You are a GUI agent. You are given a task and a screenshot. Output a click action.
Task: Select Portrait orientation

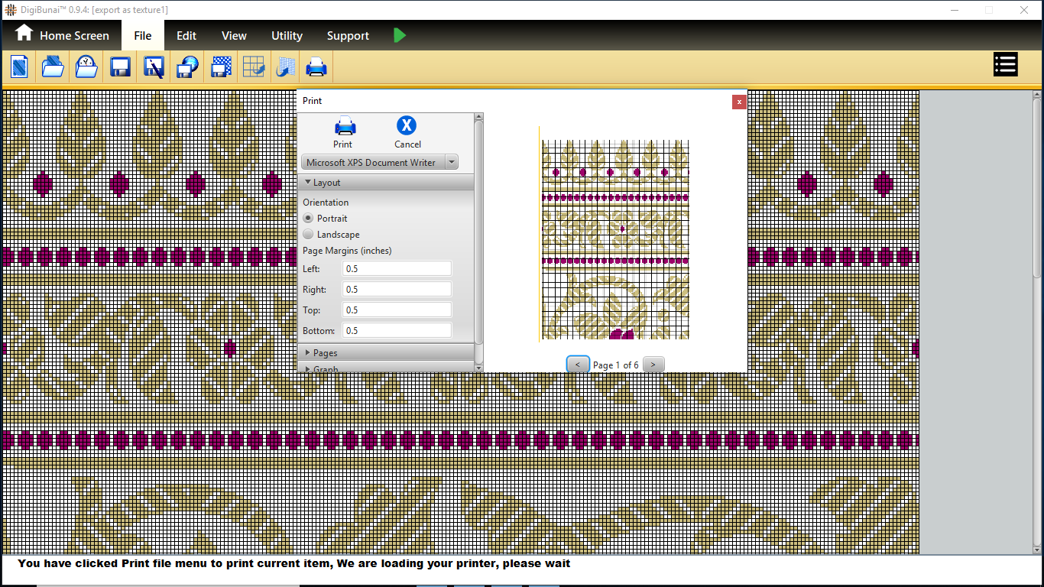pos(309,219)
